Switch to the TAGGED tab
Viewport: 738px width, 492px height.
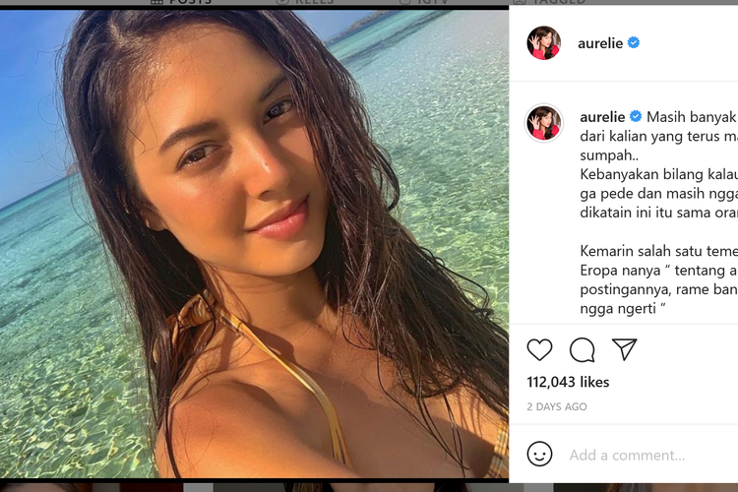pos(549,2)
